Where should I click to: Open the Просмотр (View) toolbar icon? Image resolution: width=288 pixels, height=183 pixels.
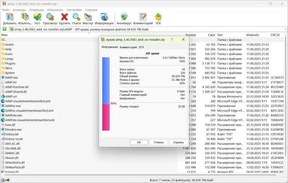[x=50, y=17]
